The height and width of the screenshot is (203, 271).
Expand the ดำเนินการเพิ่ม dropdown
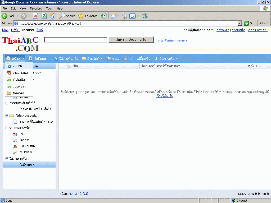point(166,58)
